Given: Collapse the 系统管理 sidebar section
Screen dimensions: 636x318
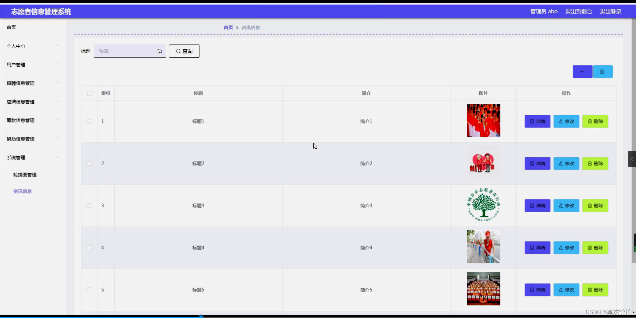Looking at the screenshot, I should 16,158.
